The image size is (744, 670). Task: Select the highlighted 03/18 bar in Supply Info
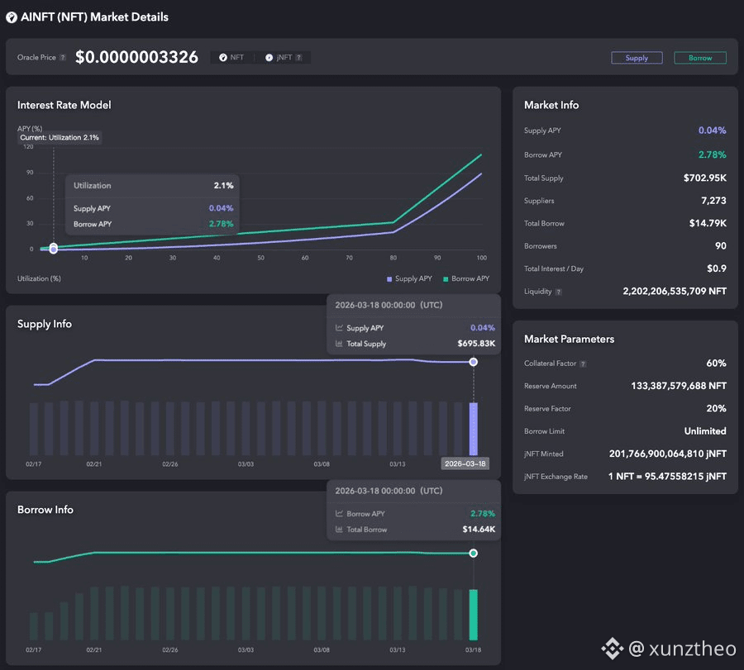[x=474, y=428]
